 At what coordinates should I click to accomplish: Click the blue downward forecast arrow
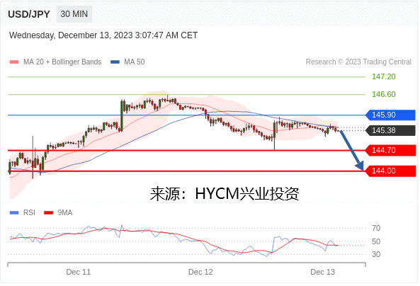[352, 150]
